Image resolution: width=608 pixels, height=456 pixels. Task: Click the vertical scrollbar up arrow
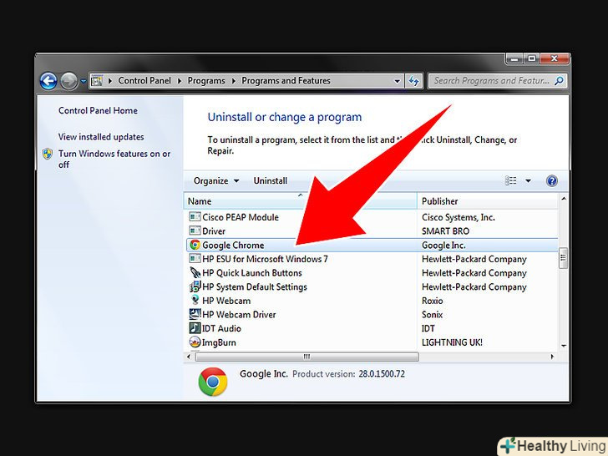(x=564, y=199)
